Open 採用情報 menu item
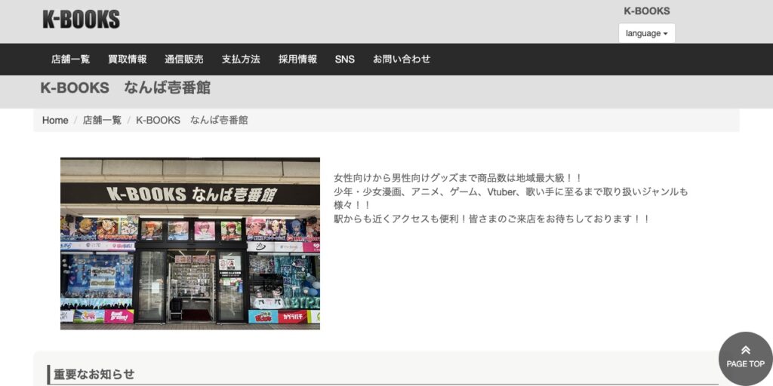The height and width of the screenshot is (386, 773). coord(297,59)
